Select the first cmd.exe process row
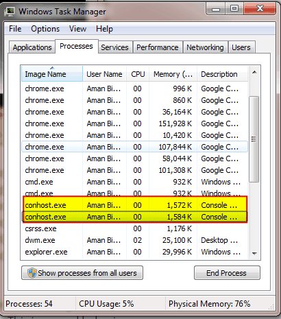The height and width of the screenshot is (319, 281). (x=134, y=182)
